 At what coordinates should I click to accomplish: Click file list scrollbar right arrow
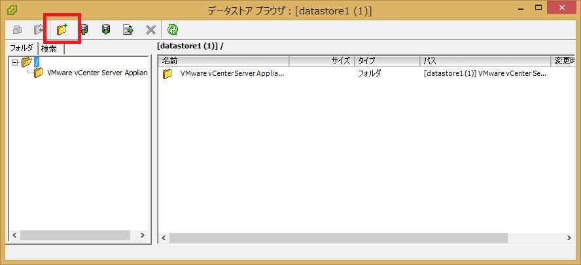click(x=569, y=238)
